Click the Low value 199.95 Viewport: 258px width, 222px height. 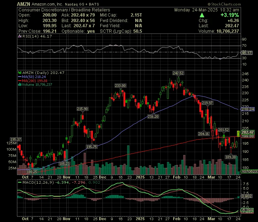(49, 26)
